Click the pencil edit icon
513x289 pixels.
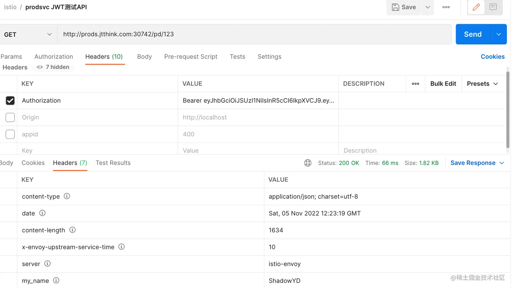[476, 7]
